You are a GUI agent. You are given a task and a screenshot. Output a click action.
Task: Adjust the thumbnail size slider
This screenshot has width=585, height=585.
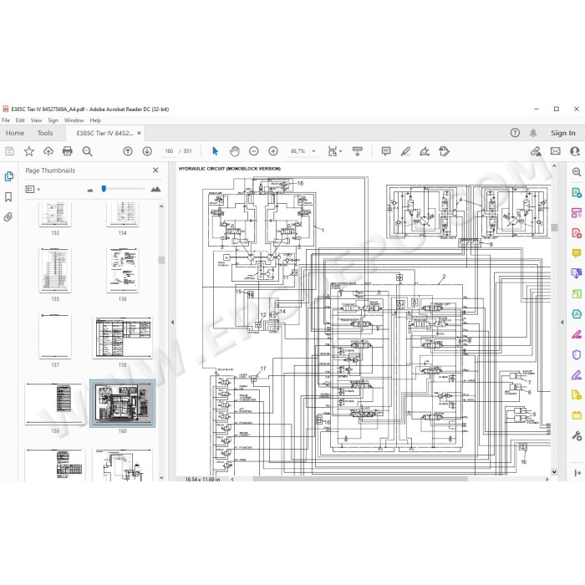click(104, 189)
